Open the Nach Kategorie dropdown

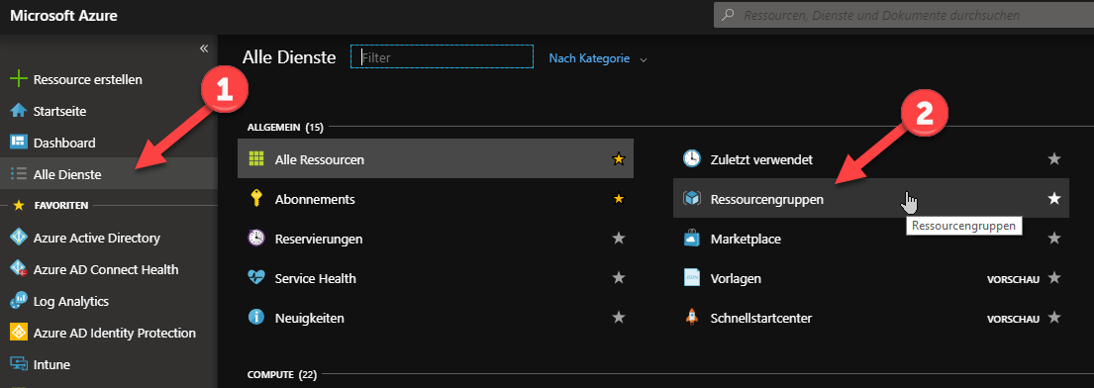[x=598, y=58]
